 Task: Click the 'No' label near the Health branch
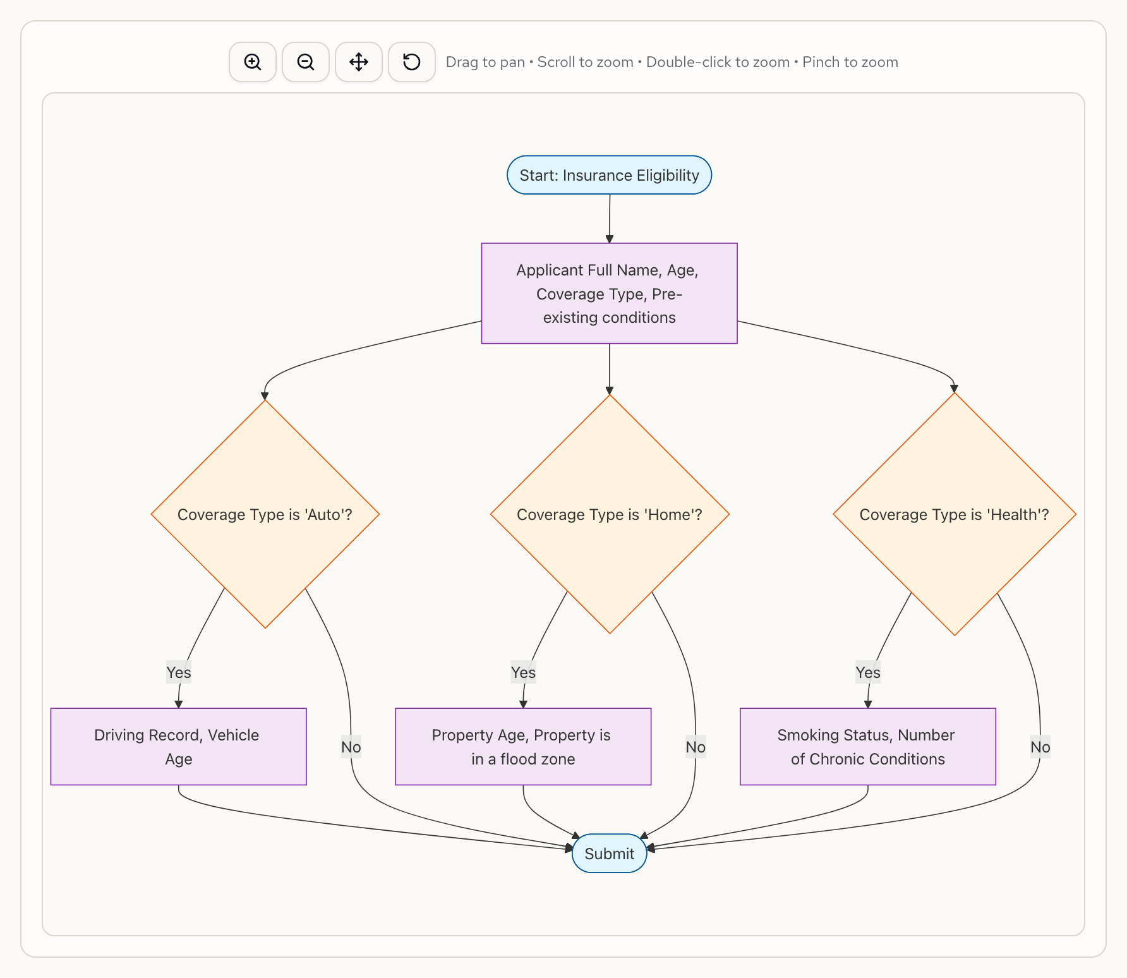[x=1040, y=747]
